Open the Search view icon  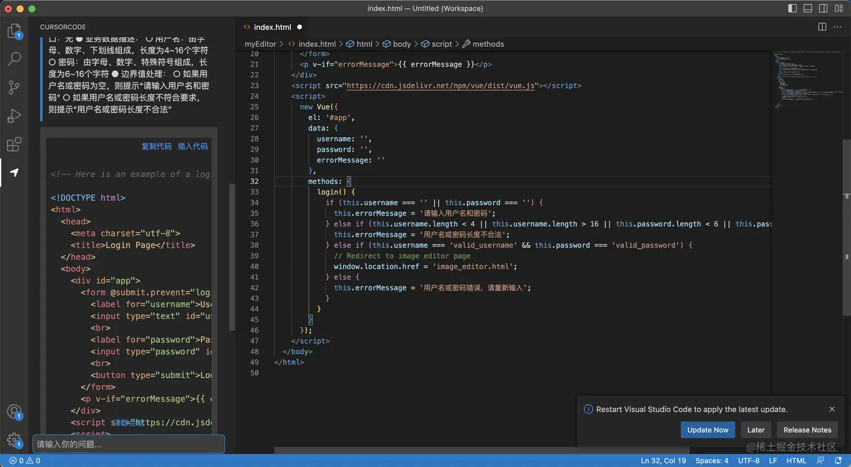(x=14, y=59)
